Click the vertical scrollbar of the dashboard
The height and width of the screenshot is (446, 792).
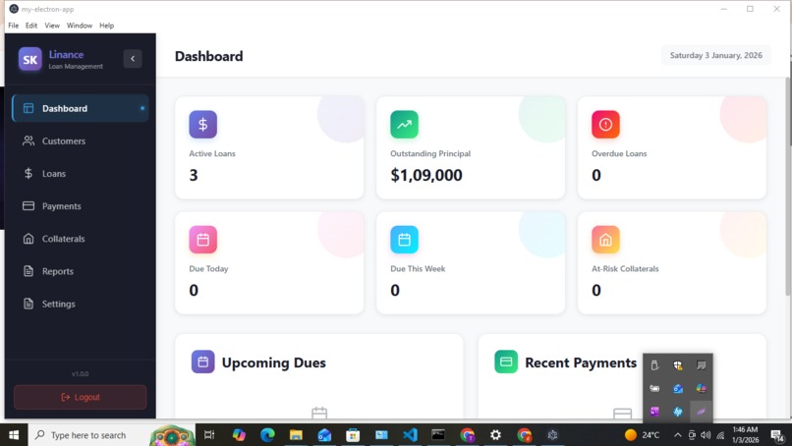pos(788,187)
